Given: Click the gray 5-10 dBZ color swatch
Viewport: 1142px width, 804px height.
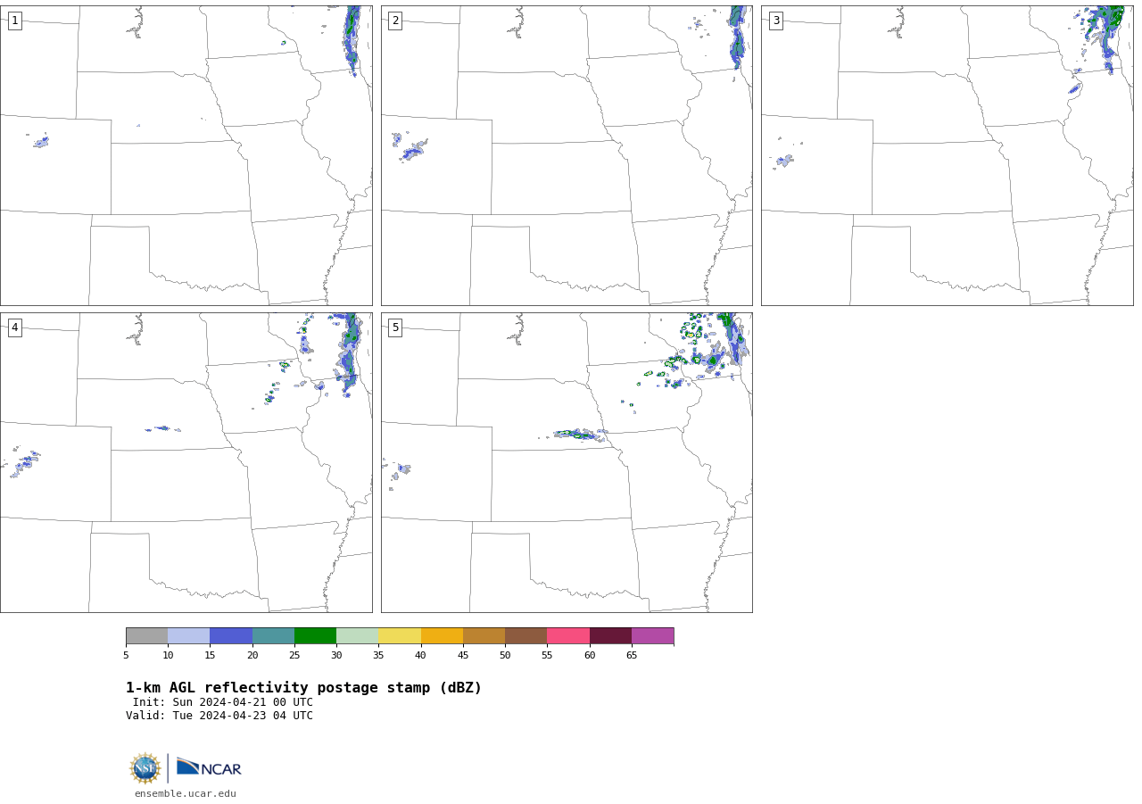Looking at the screenshot, I should coord(146,636).
